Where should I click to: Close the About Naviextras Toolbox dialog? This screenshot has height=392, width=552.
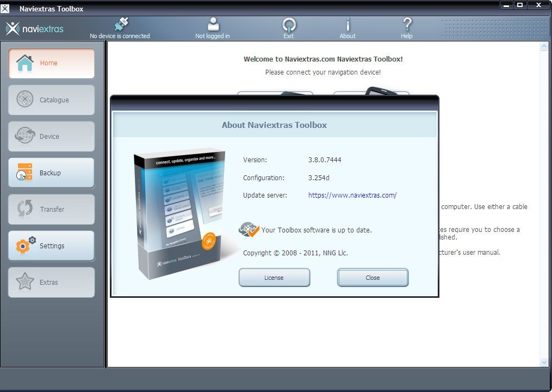click(373, 278)
